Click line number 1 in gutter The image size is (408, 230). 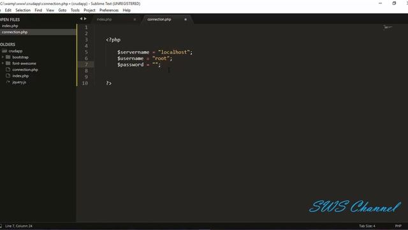[x=86, y=27]
